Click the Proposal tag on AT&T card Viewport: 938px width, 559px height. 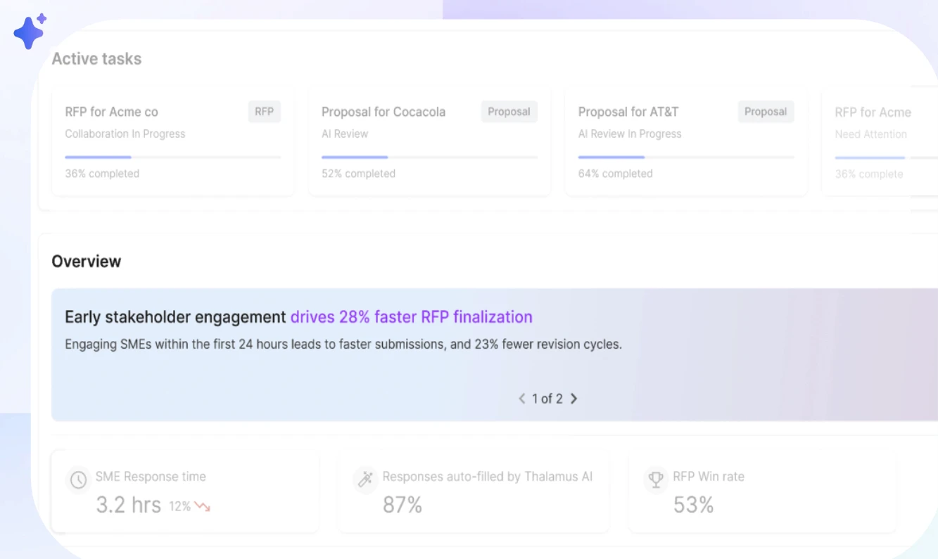tap(766, 112)
